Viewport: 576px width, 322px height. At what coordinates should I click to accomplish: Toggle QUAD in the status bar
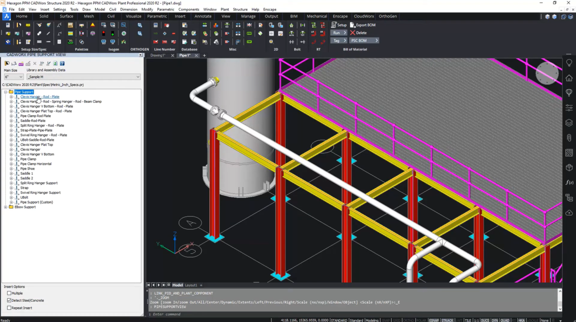pos(505,320)
